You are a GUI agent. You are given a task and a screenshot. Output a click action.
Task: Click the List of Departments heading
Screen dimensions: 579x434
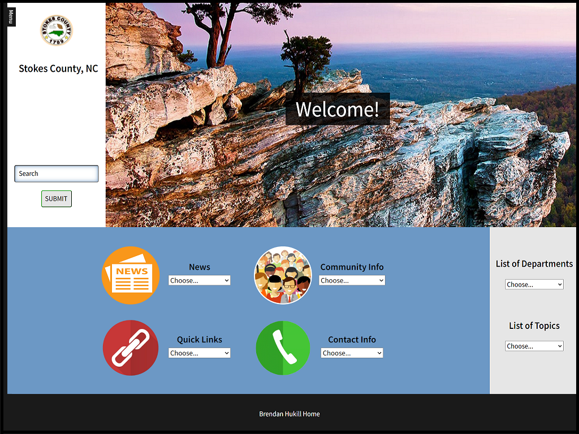(534, 264)
